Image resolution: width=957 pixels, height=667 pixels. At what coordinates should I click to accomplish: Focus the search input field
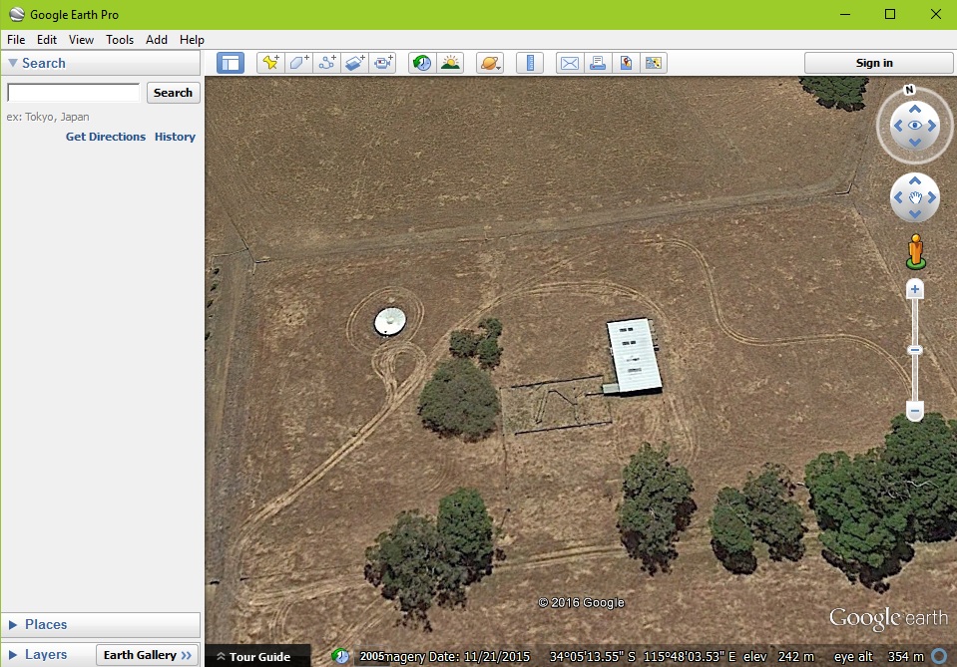coord(73,93)
